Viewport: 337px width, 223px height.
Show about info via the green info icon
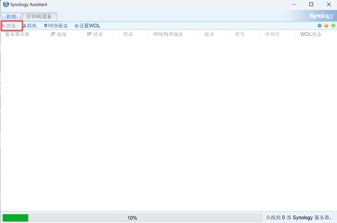point(333,25)
